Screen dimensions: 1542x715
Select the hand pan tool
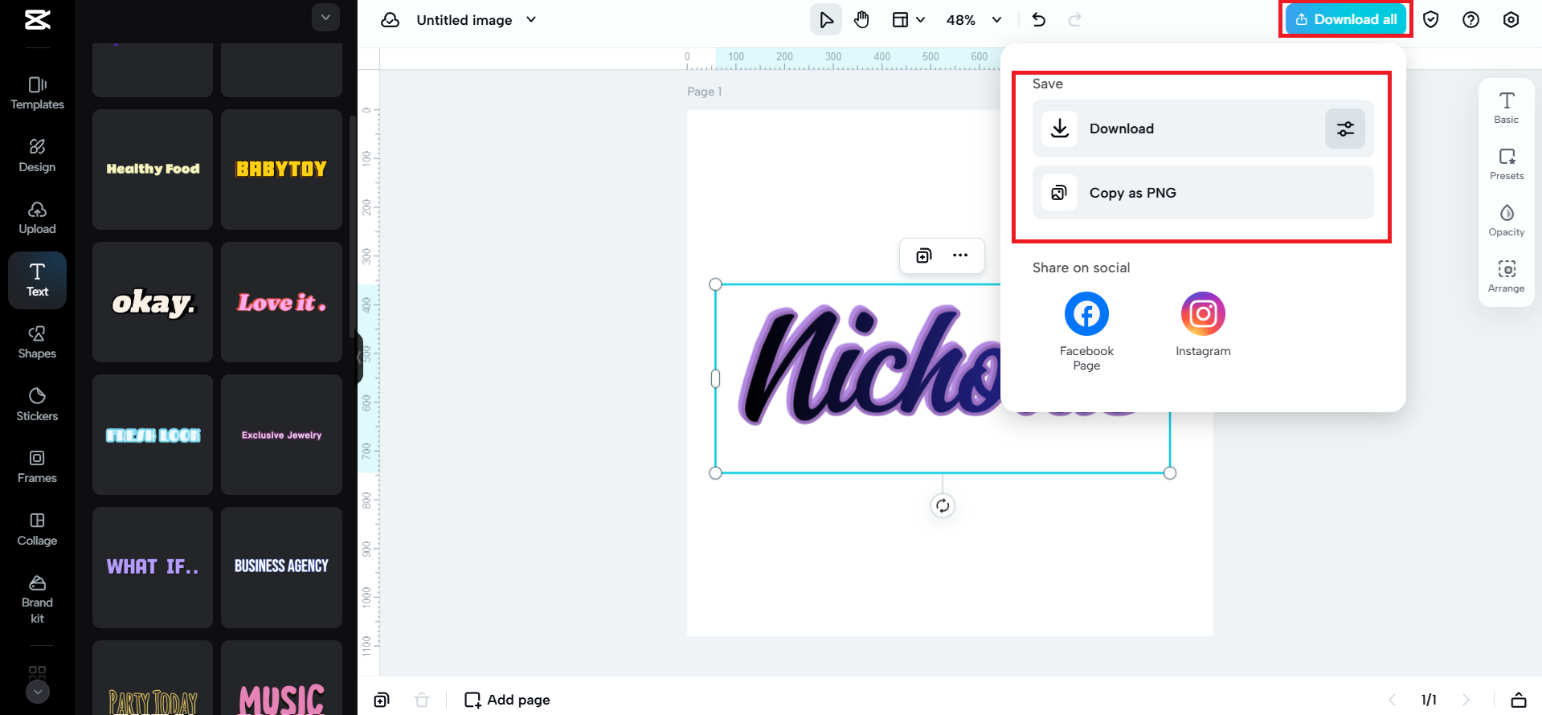[x=861, y=20]
